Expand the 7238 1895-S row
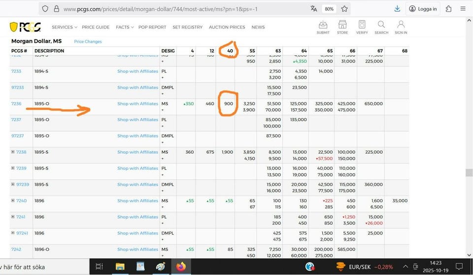Screen dimensions: 473x275 13,152
